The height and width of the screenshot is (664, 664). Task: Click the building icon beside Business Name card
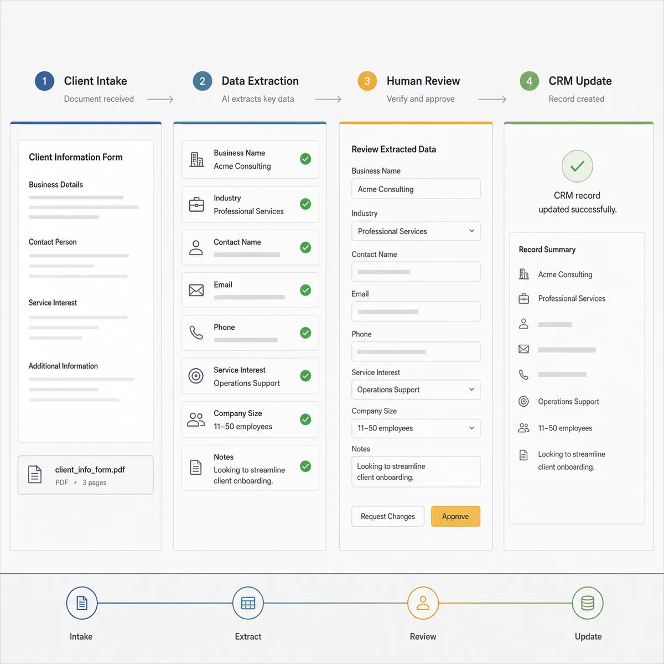pyautogui.click(x=197, y=159)
